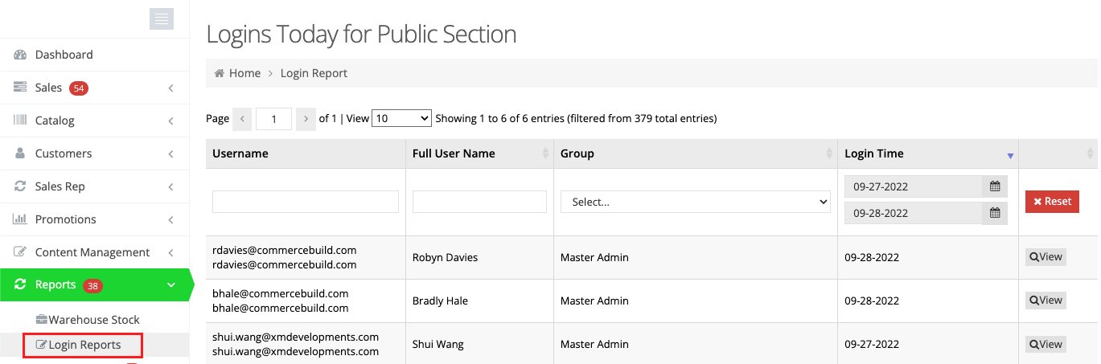Click the red Reset button
The height and width of the screenshot is (364, 1101).
1052,202
